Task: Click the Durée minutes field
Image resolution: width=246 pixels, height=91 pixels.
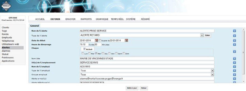Action: 98,44
